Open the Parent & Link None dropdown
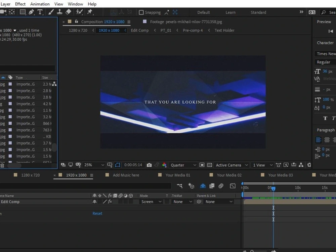 [x=219, y=202]
